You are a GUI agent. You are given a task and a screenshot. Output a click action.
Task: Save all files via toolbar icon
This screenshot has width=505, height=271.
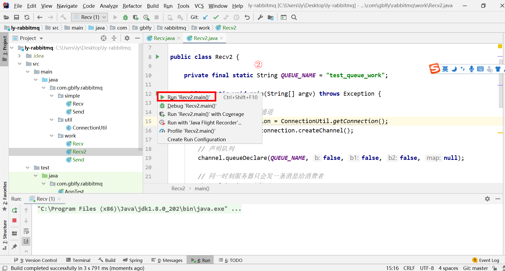click(x=17, y=17)
